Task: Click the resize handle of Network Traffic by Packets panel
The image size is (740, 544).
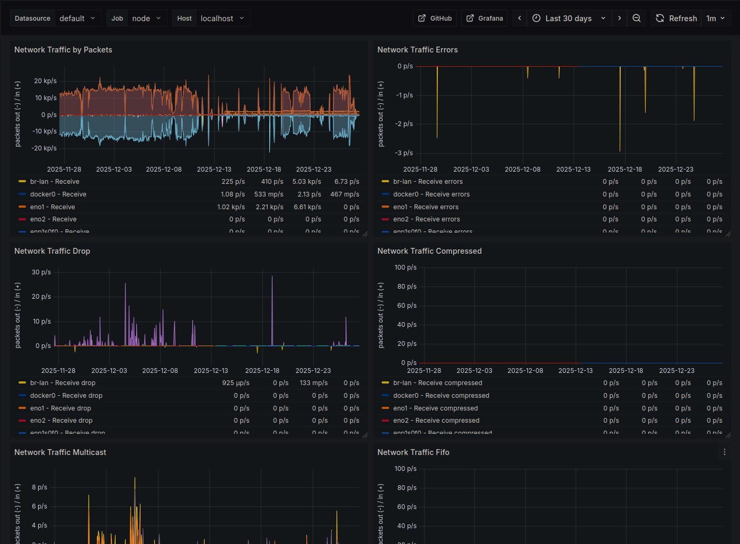Action: click(365, 234)
